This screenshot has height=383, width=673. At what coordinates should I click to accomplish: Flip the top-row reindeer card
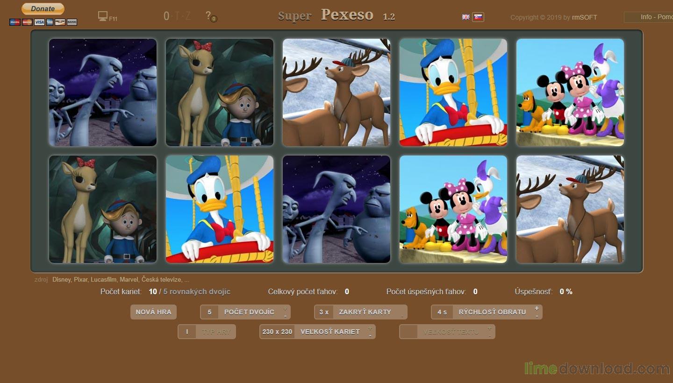point(336,92)
